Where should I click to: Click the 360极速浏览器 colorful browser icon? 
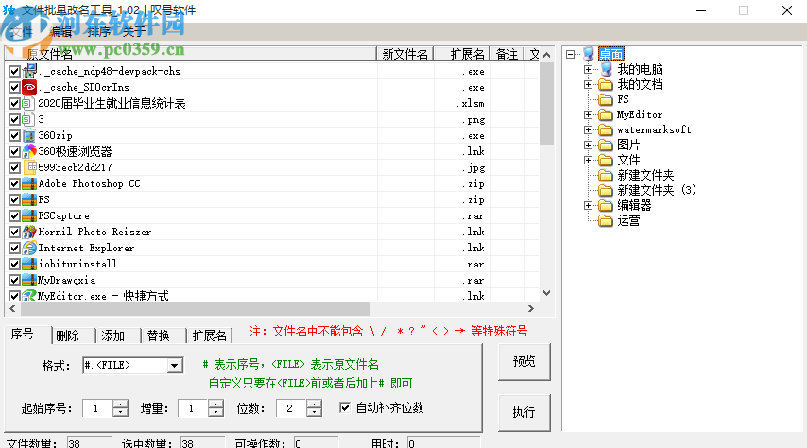29,151
